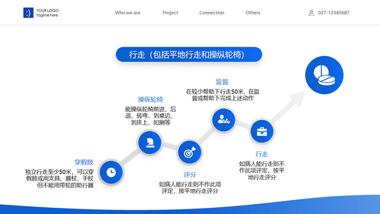Image resolution: width=380 pixels, height=214 pixels.
Task: Click the text 督或帮助下完成上述动作
Action: (223, 98)
